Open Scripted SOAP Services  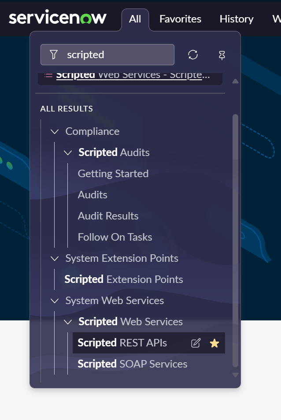coord(133,364)
